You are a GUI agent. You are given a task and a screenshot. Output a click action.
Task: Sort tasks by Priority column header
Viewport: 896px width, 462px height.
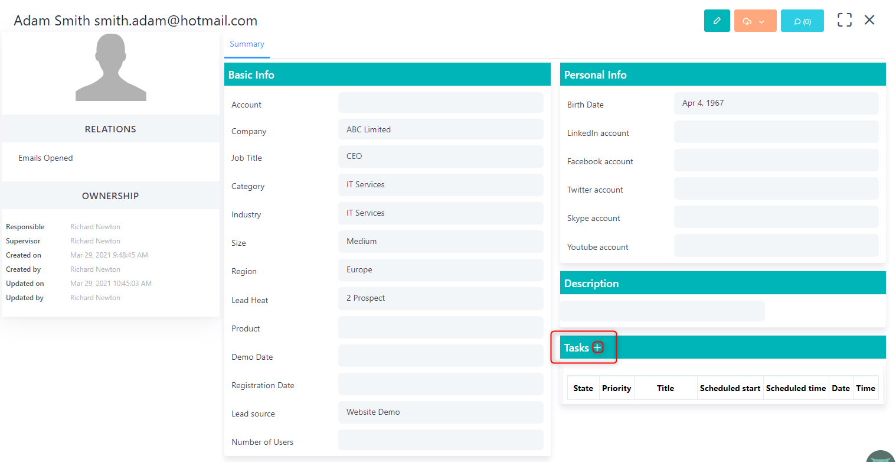coord(617,388)
